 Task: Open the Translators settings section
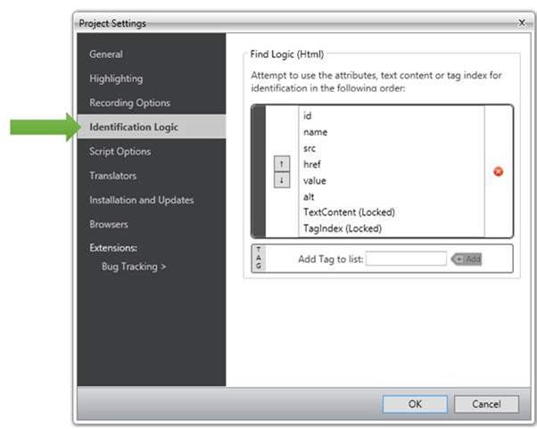pos(113,176)
